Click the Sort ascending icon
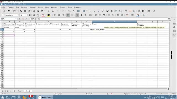177x99 pixels. click(x=94, y=11)
